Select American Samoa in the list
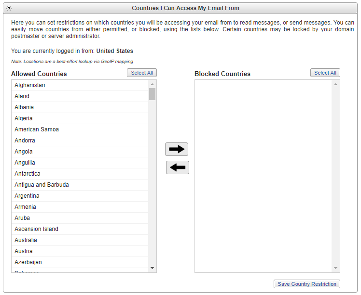 click(80, 129)
